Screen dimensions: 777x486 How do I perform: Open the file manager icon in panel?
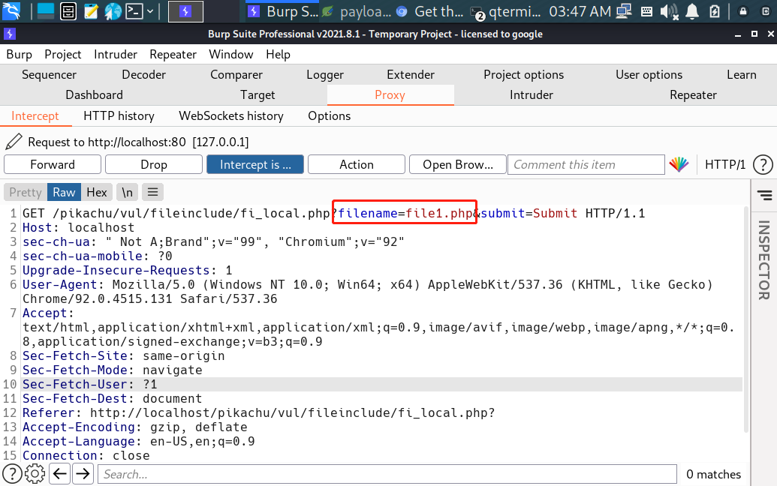coord(68,11)
